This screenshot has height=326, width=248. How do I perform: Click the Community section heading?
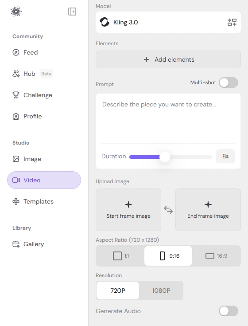pos(27,36)
